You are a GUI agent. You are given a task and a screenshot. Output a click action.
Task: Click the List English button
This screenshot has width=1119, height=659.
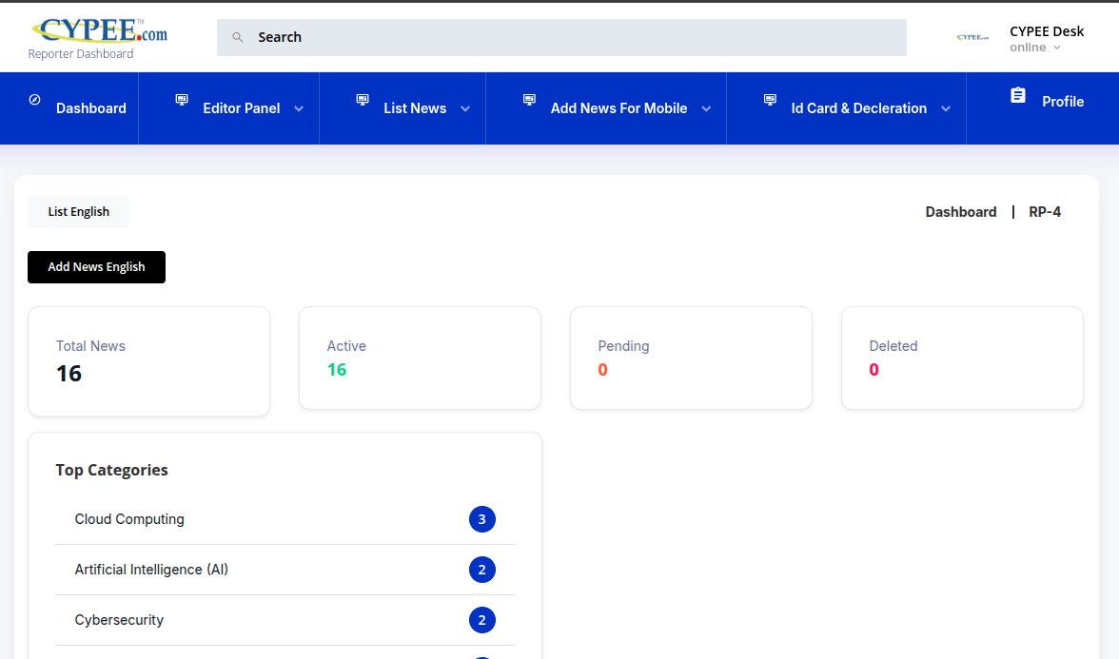[x=78, y=212]
